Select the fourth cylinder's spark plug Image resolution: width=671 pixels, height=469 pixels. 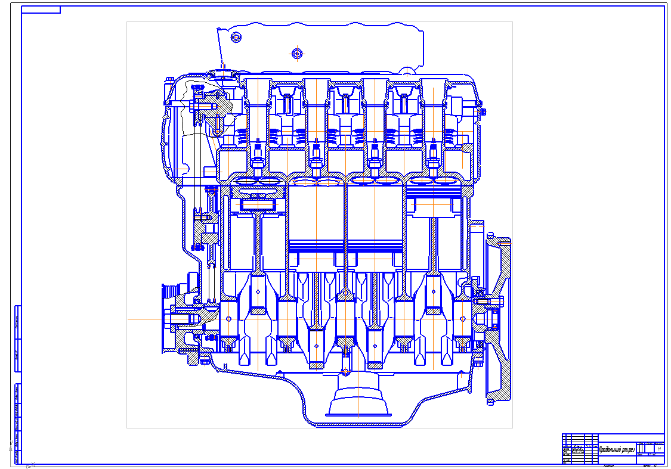[x=434, y=154]
